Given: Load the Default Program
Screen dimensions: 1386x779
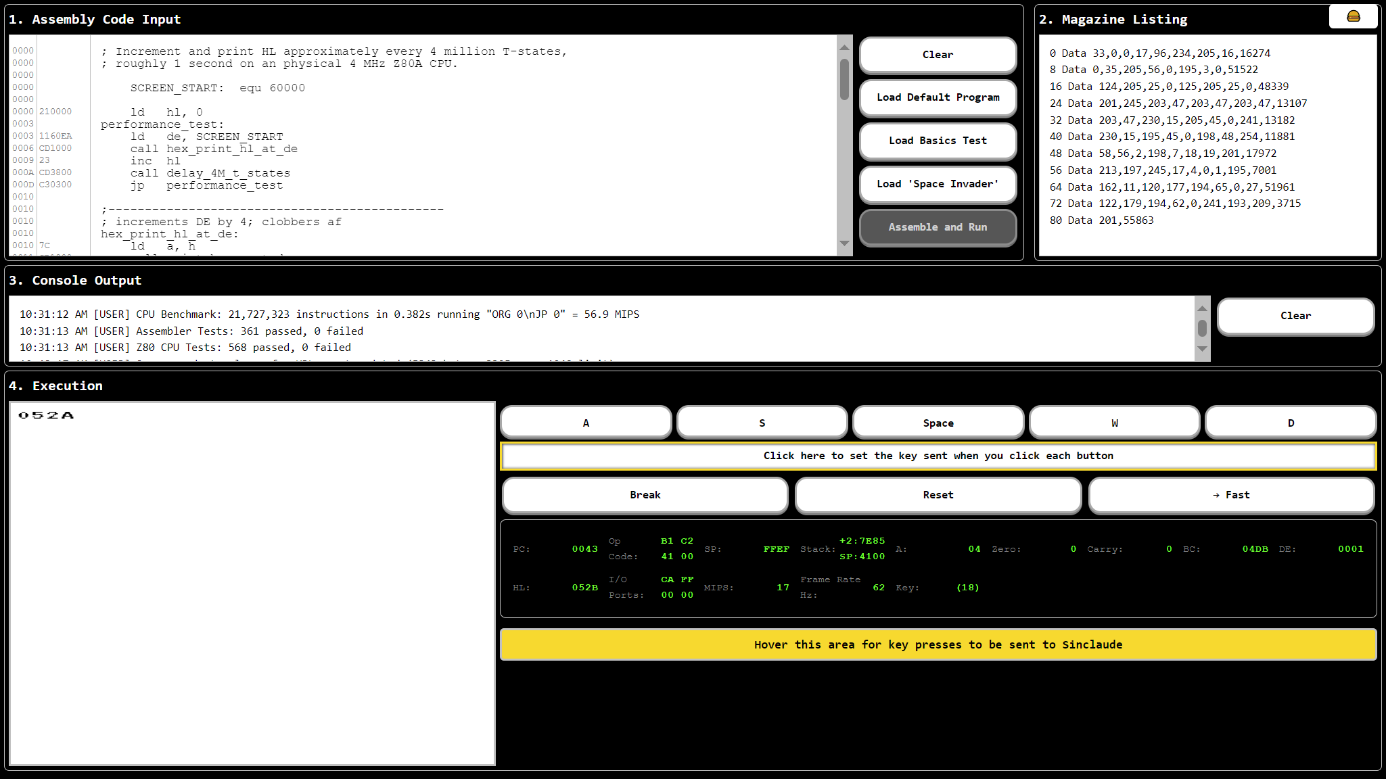Looking at the screenshot, I should point(938,97).
